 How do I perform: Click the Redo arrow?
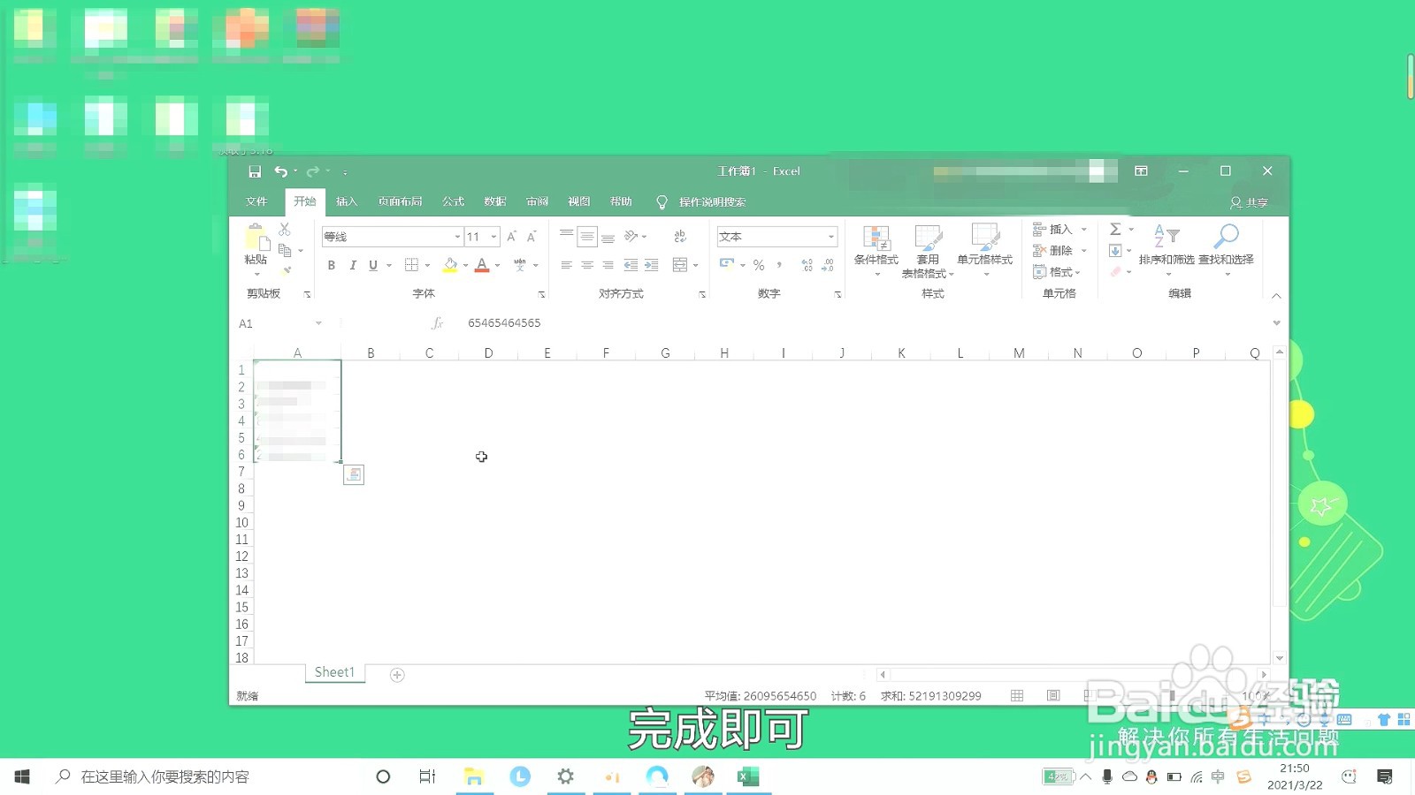point(312,171)
